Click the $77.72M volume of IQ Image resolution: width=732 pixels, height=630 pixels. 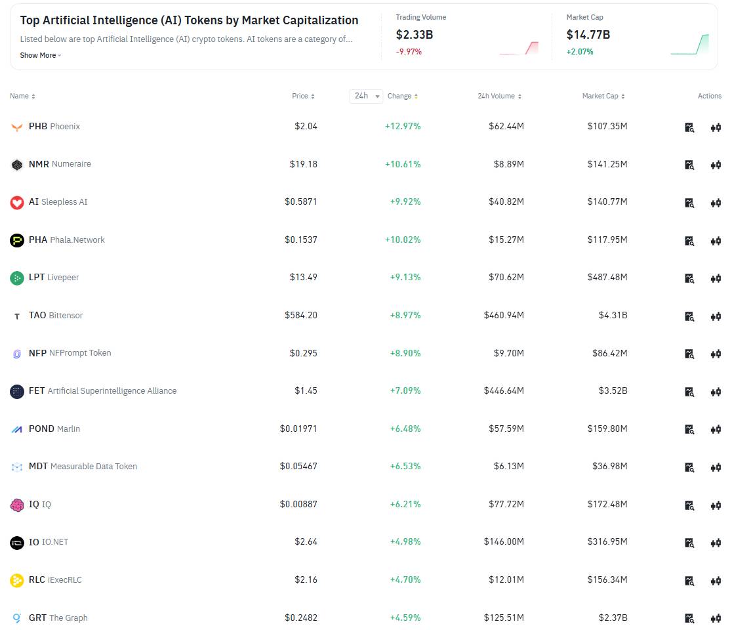pyautogui.click(x=506, y=505)
